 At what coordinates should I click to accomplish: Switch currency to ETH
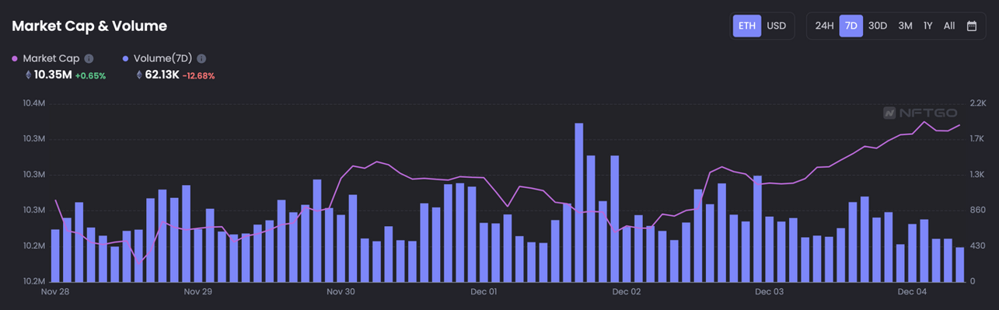[x=746, y=26]
